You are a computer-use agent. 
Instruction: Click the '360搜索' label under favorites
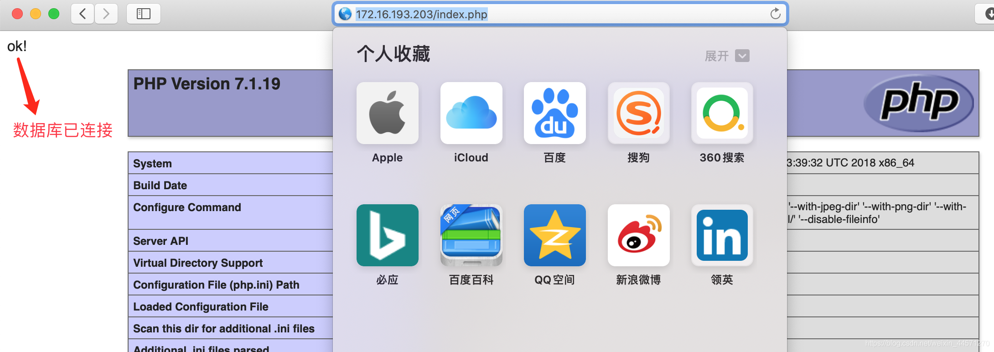[x=722, y=158]
